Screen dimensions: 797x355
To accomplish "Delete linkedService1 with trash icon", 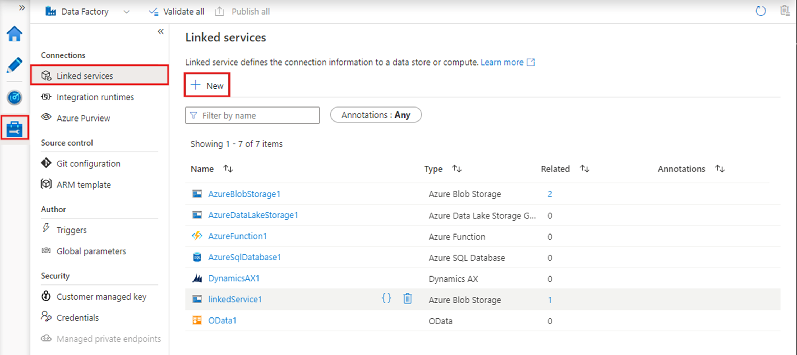I will click(407, 299).
